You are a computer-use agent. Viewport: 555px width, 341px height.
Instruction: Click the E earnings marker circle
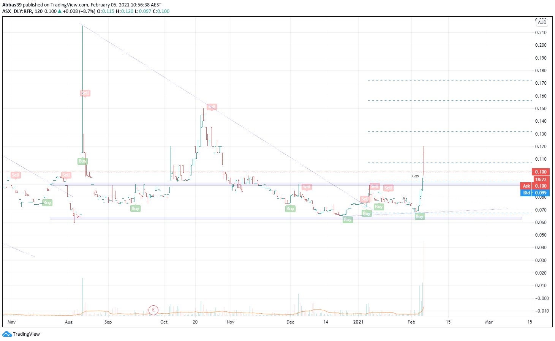coord(153,310)
